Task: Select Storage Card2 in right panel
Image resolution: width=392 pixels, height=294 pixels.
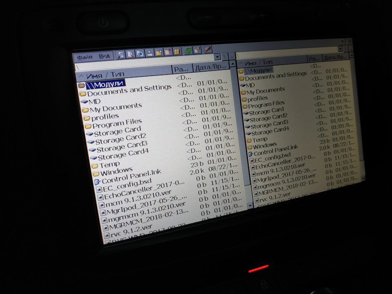Action: pos(269,118)
